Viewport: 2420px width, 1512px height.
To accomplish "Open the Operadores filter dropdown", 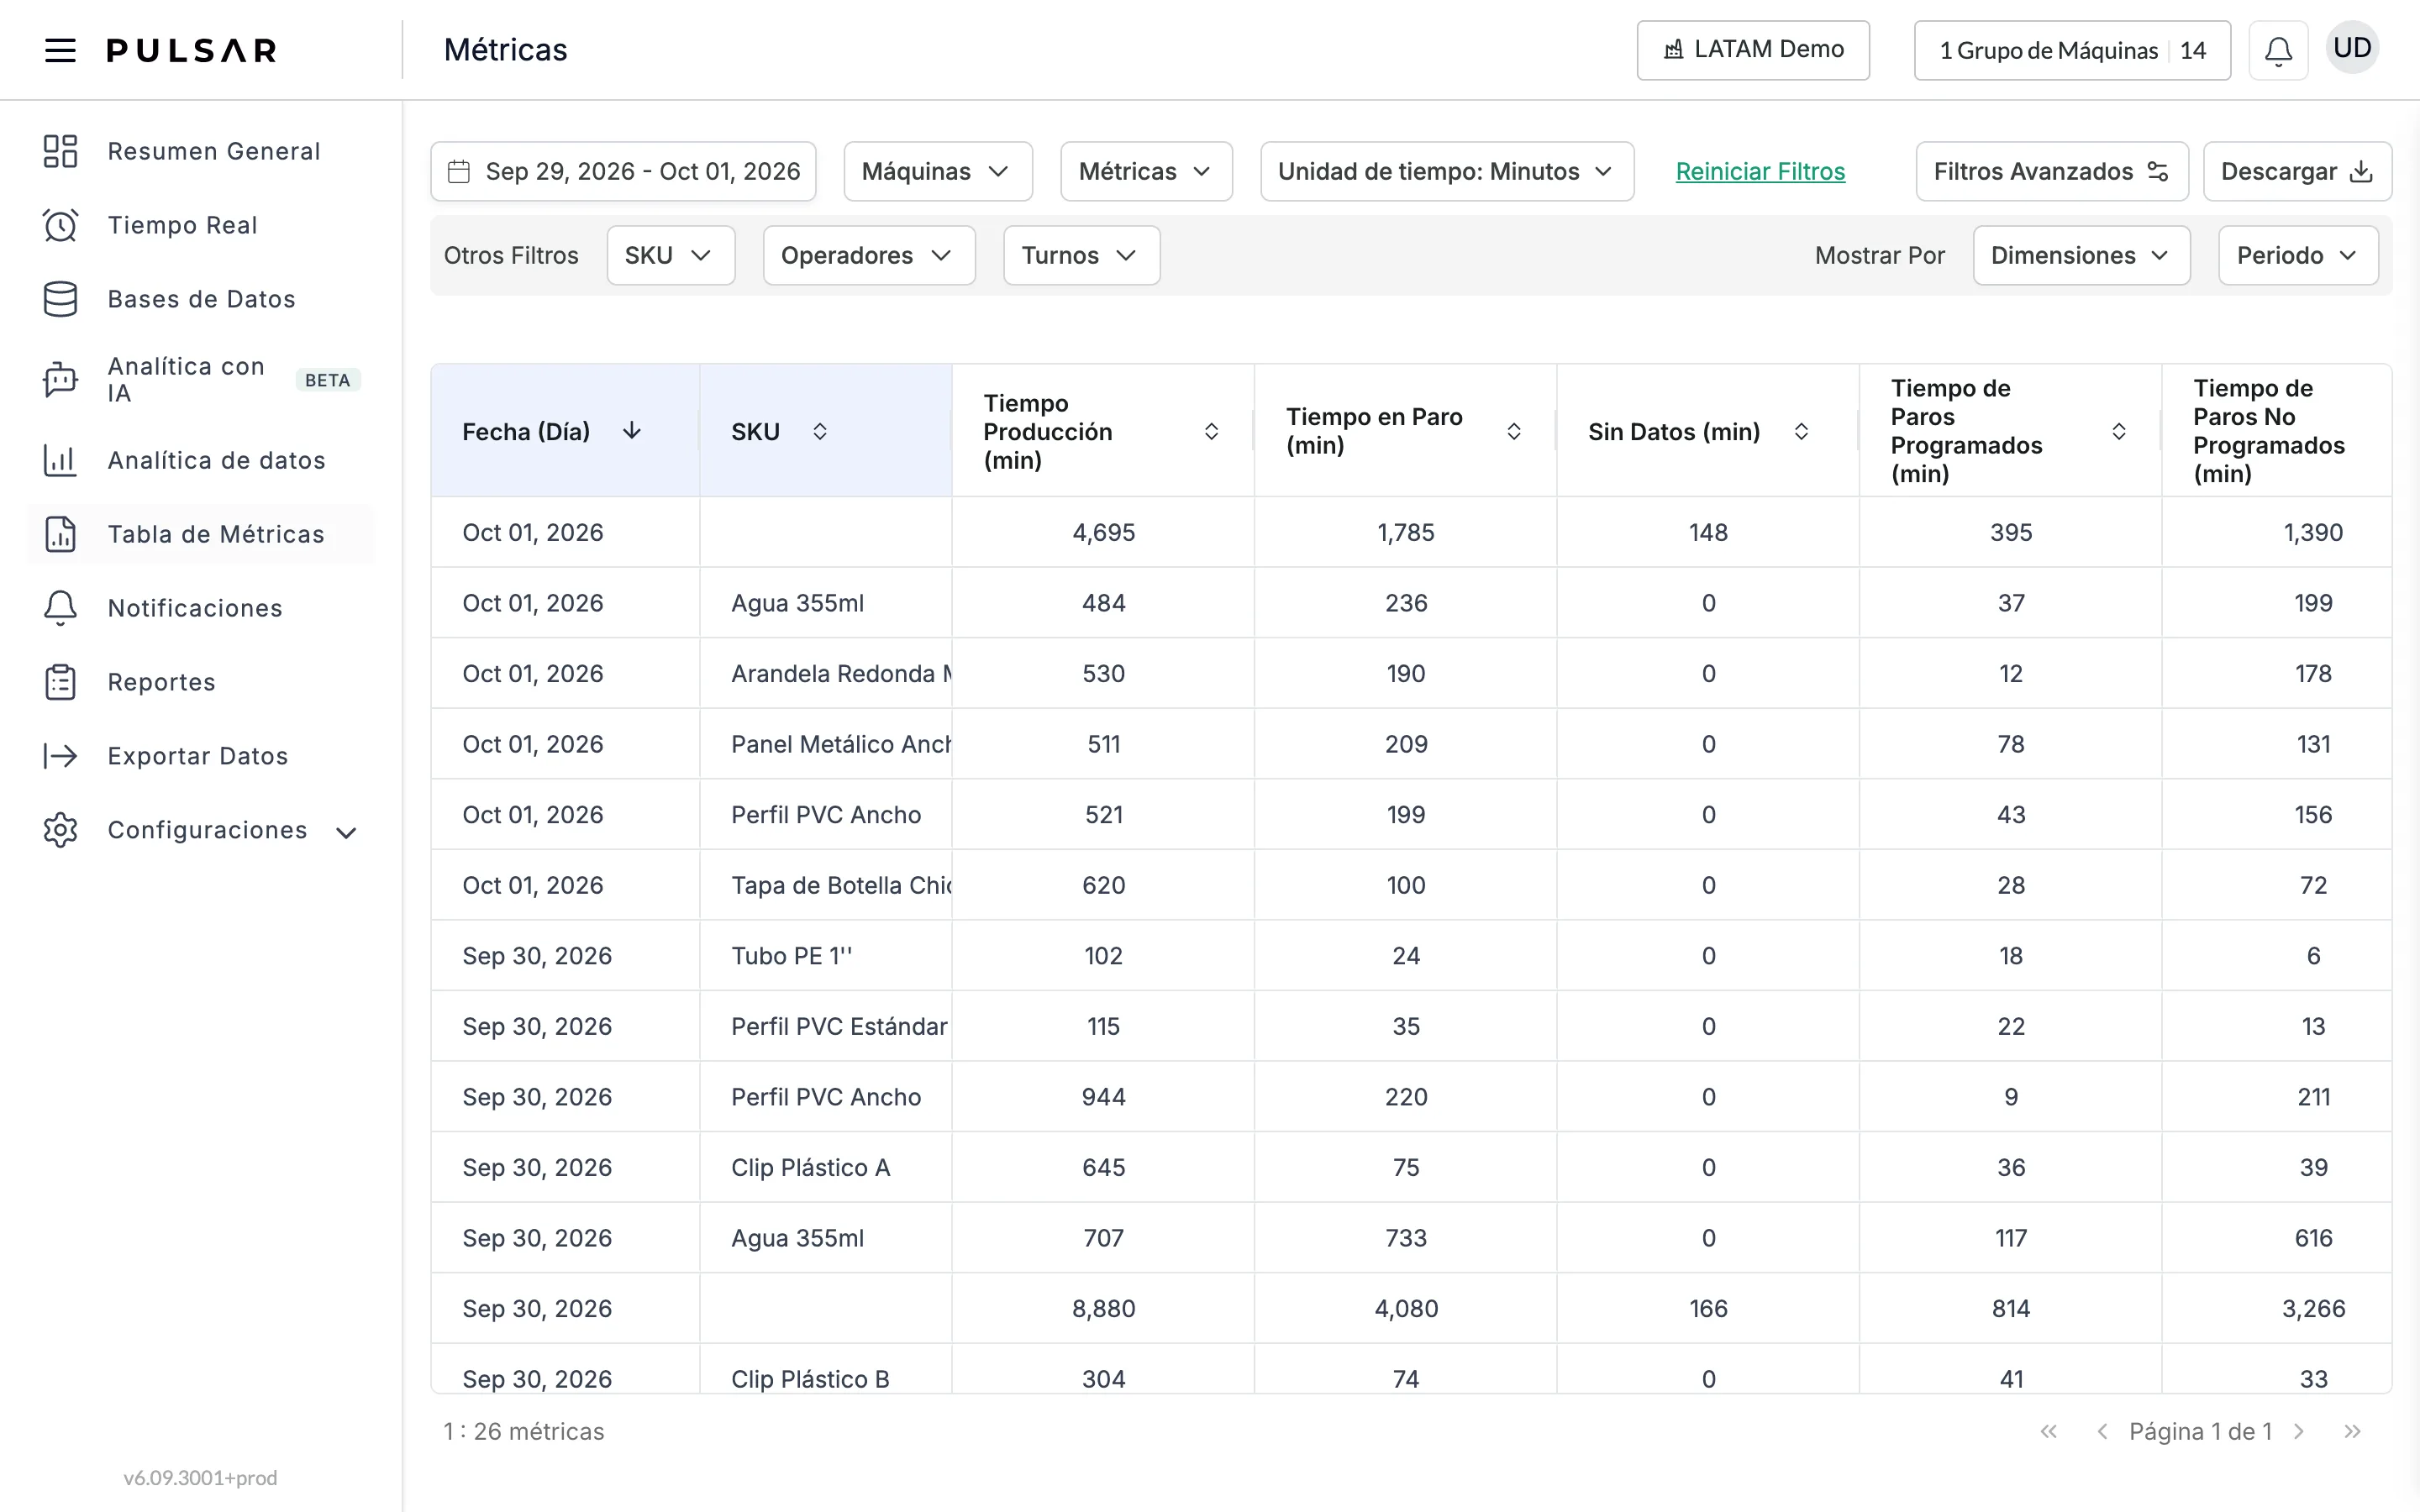I will coord(869,255).
